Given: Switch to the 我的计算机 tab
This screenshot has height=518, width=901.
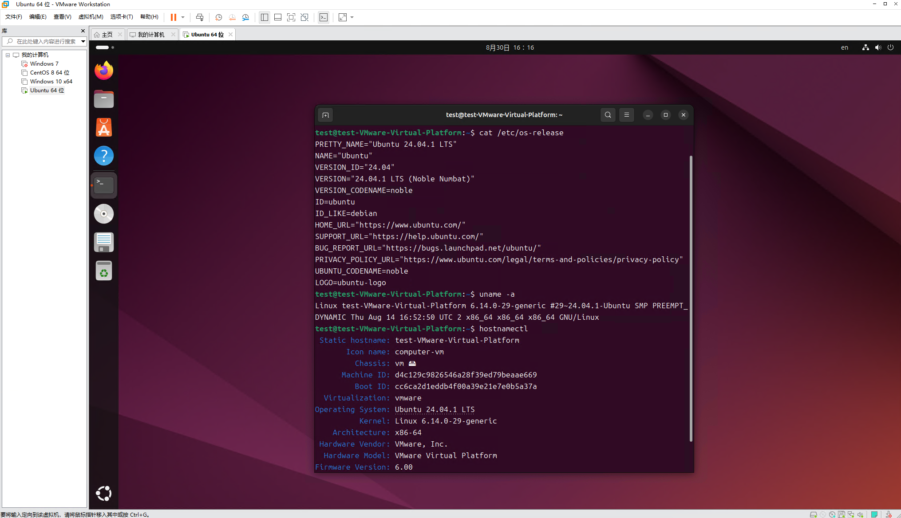Looking at the screenshot, I should click(150, 35).
